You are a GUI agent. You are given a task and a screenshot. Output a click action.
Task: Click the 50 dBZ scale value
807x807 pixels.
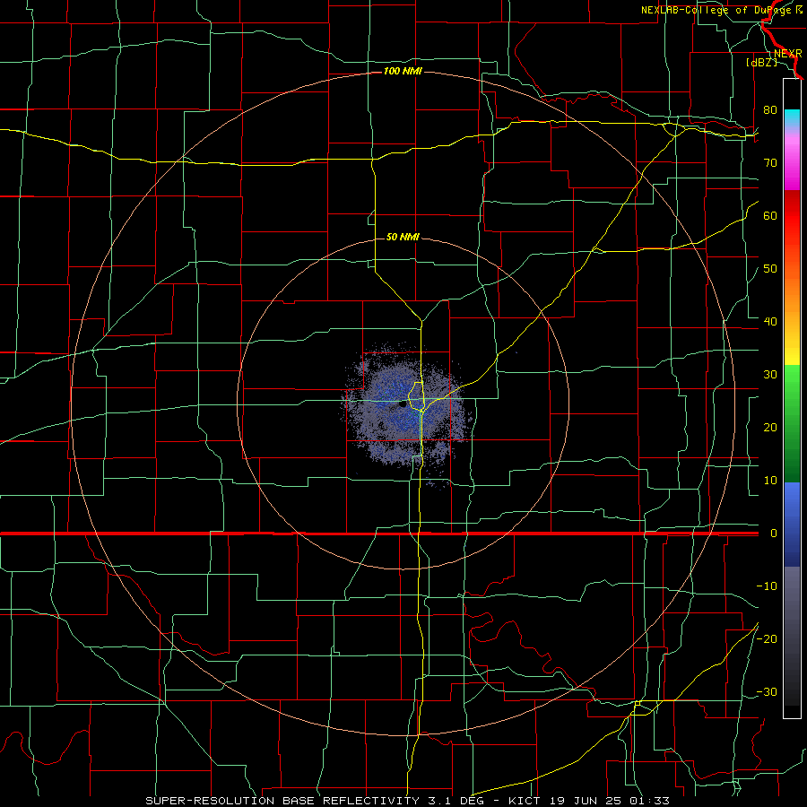[x=770, y=269]
